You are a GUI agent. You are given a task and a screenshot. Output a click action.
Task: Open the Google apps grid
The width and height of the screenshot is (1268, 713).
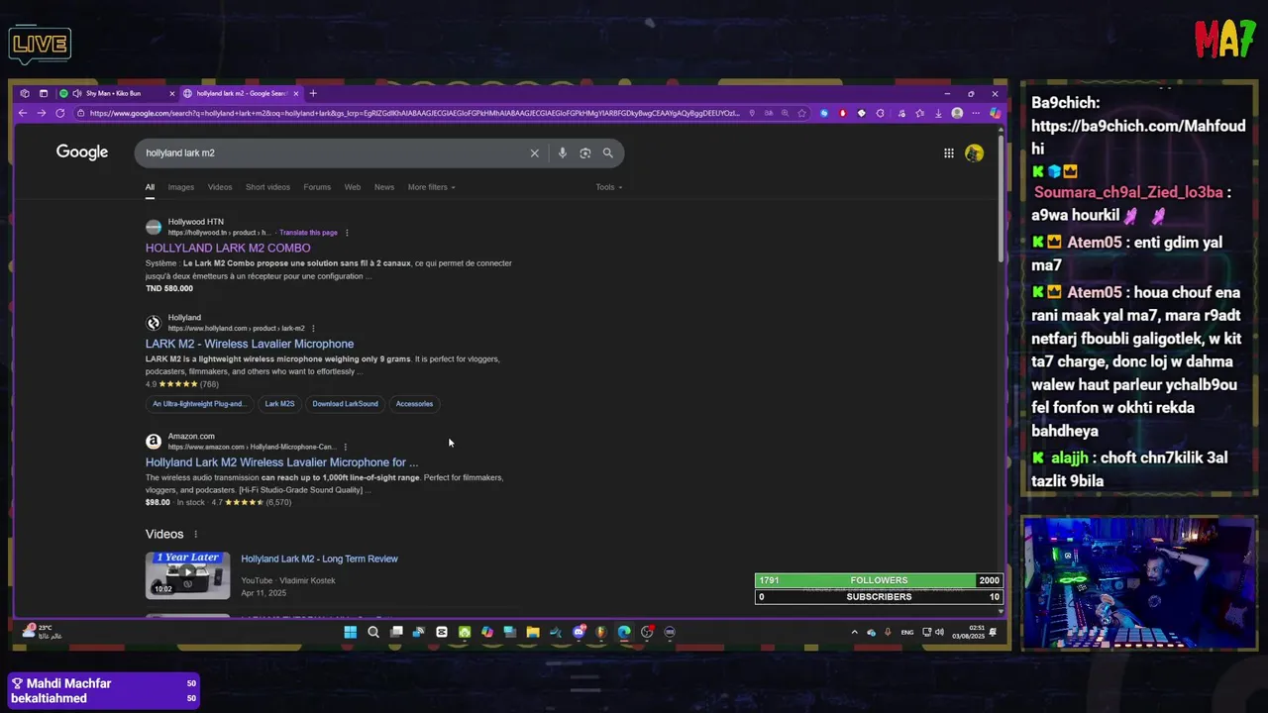(x=949, y=153)
